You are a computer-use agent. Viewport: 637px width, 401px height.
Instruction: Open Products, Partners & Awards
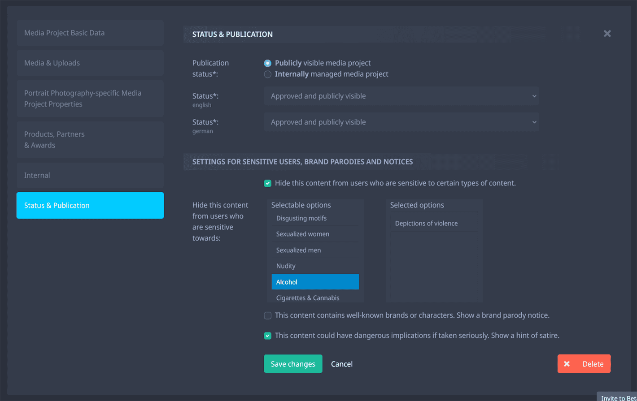pyautogui.click(x=90, y=139)
